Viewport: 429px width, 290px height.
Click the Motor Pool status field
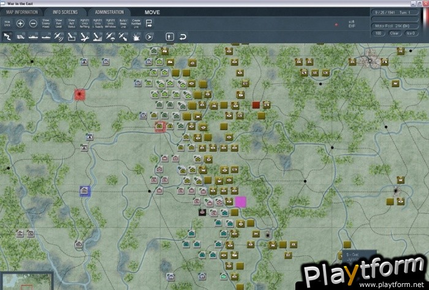coord(395,26)
